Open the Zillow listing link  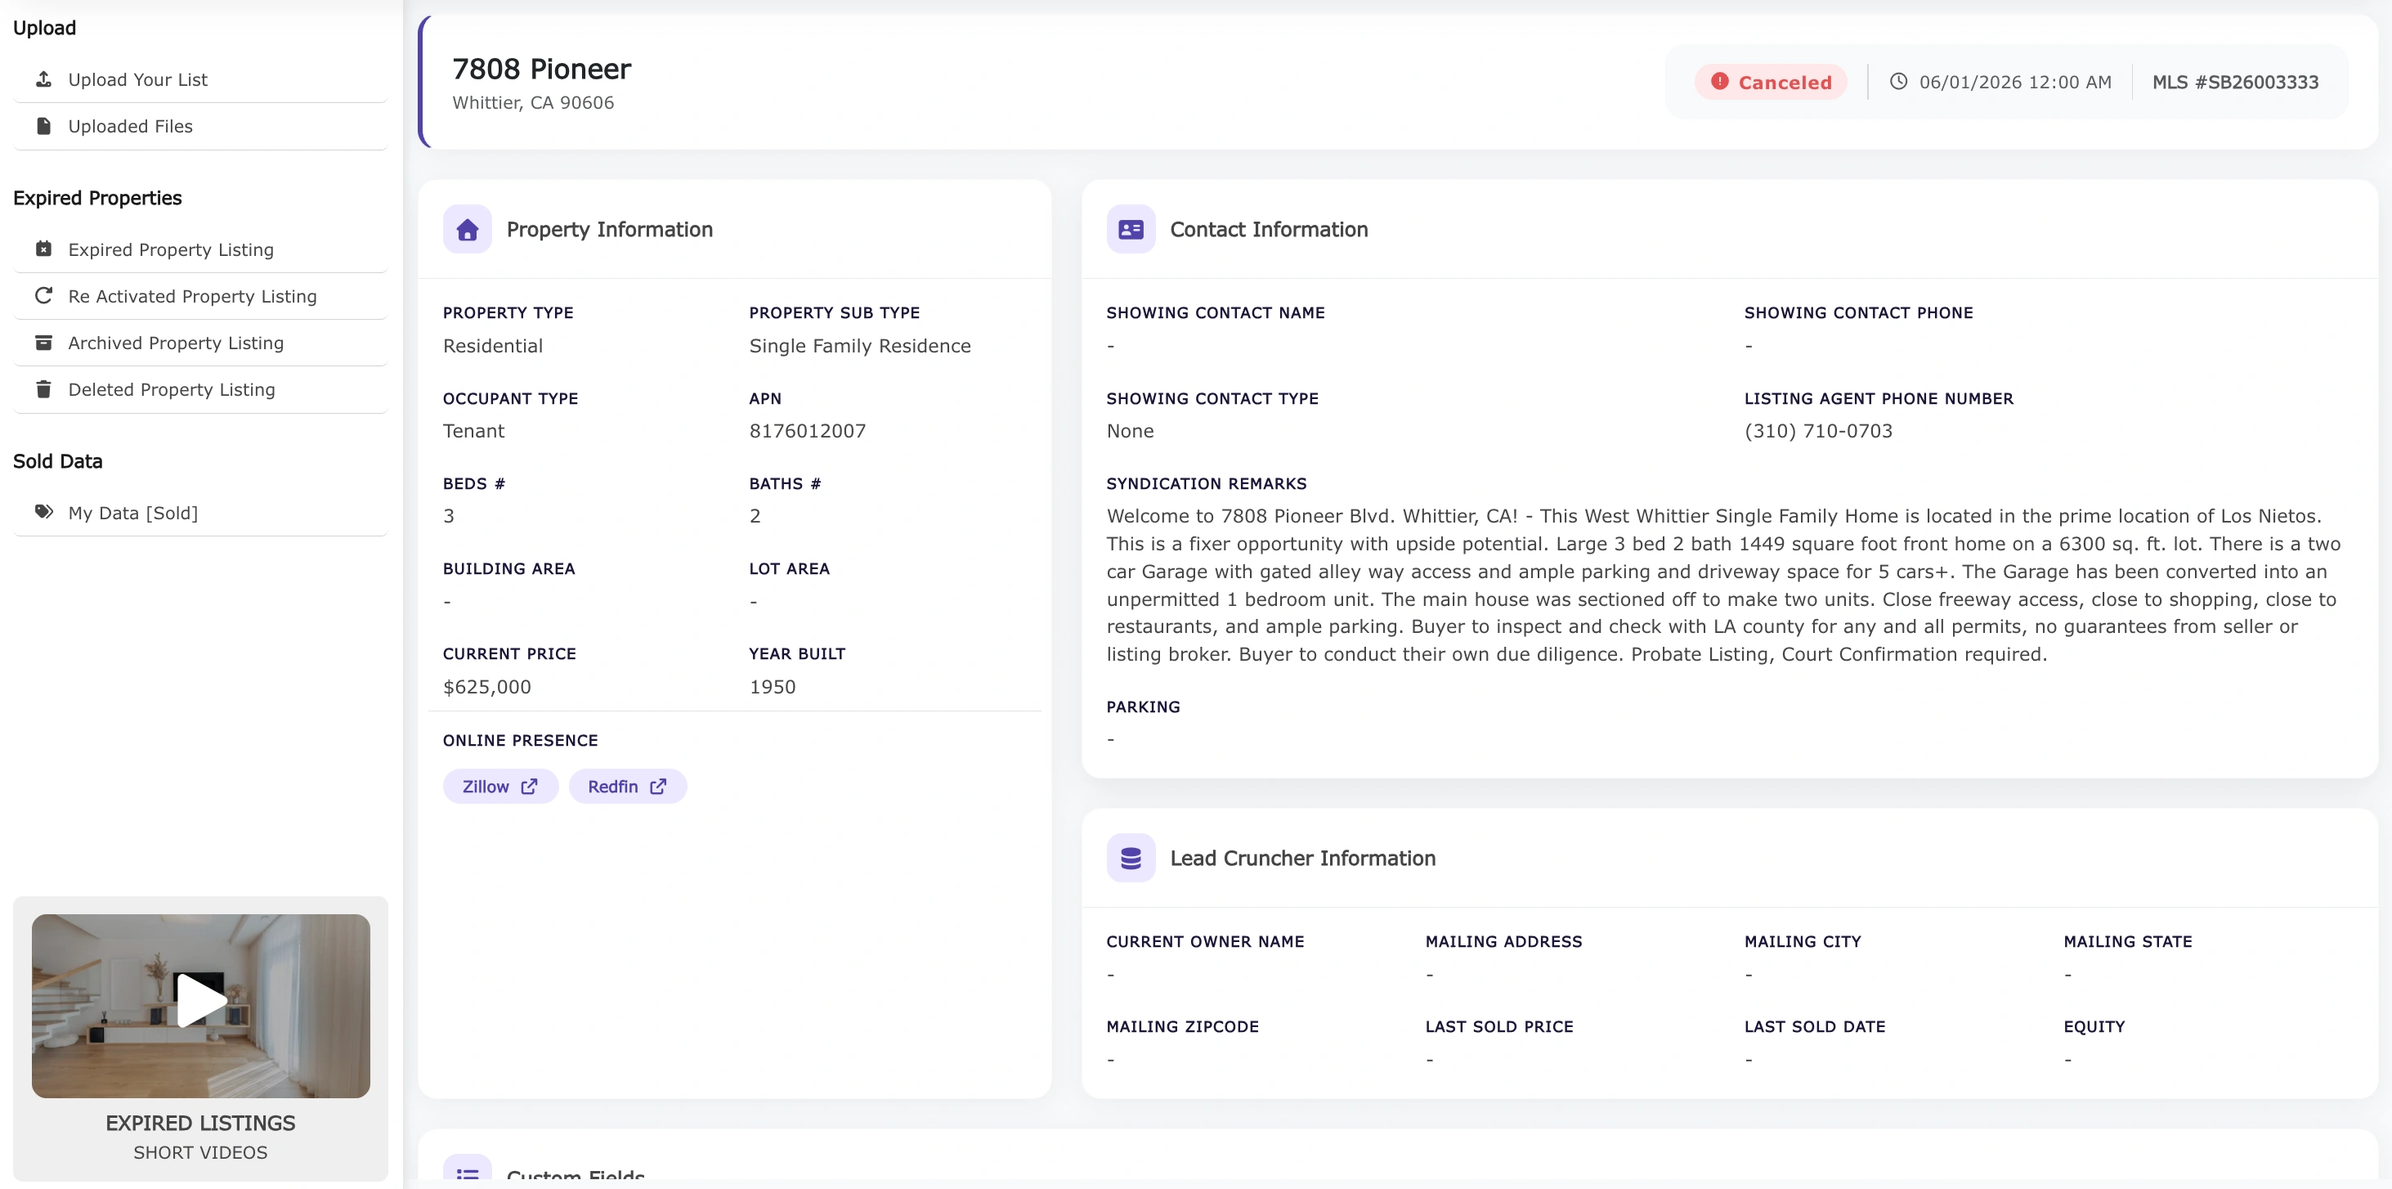pos(499,786)
